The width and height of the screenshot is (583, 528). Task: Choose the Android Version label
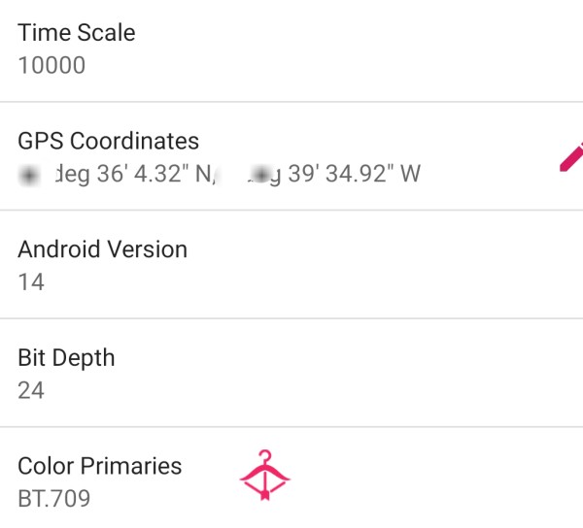pos(103,249)
